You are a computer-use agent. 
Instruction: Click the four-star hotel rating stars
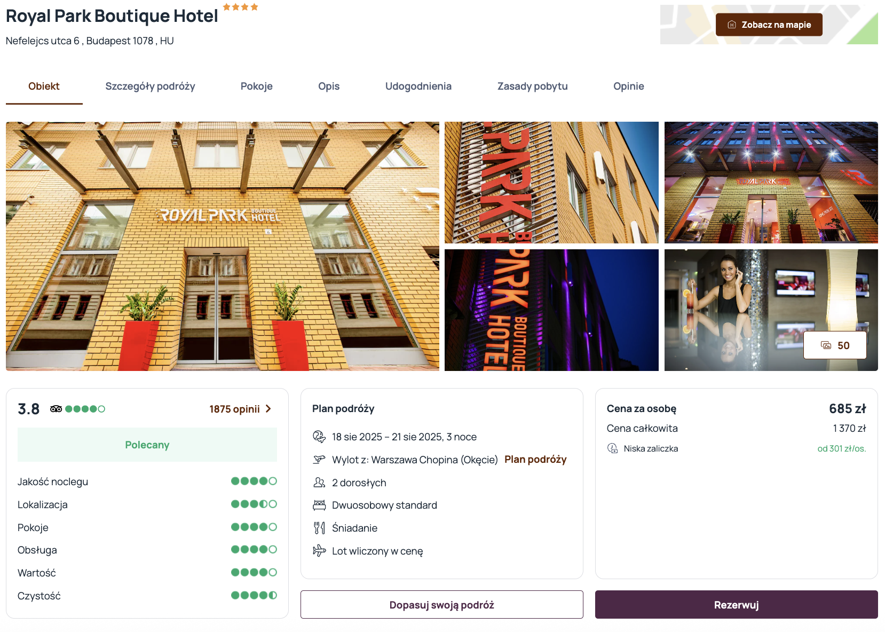241,7
